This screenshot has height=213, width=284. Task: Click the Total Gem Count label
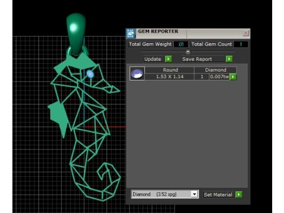tap(211, 44)
